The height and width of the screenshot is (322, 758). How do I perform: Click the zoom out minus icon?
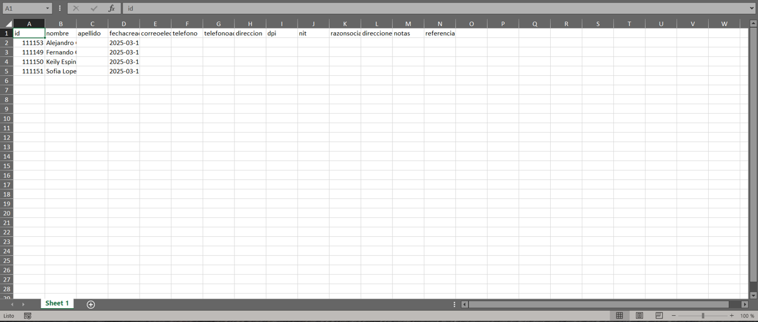673,316
